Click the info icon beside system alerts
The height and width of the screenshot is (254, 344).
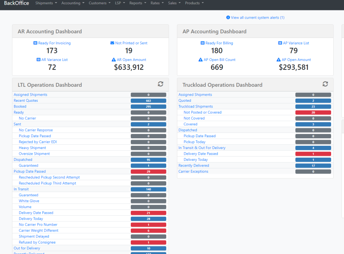point(228,17)
